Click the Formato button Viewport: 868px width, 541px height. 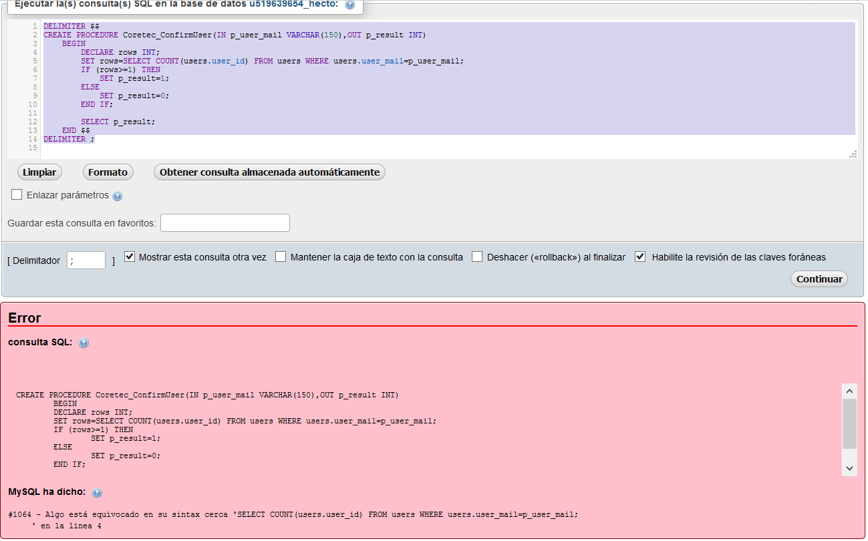pos(108,172)
